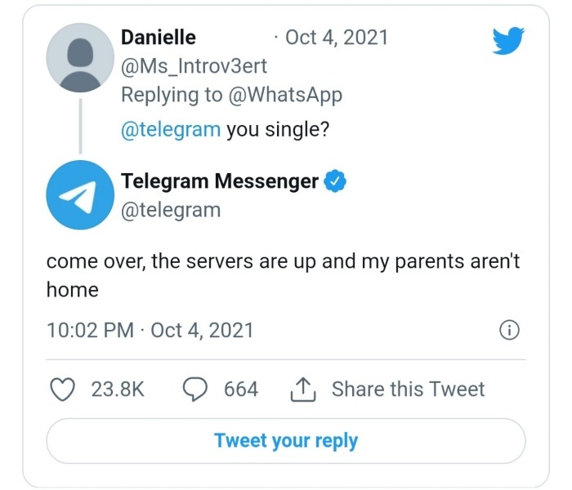The height and width of the screenshot is (490, 572).
Task: Click the share arrow icon
Action: click(302, 389)
